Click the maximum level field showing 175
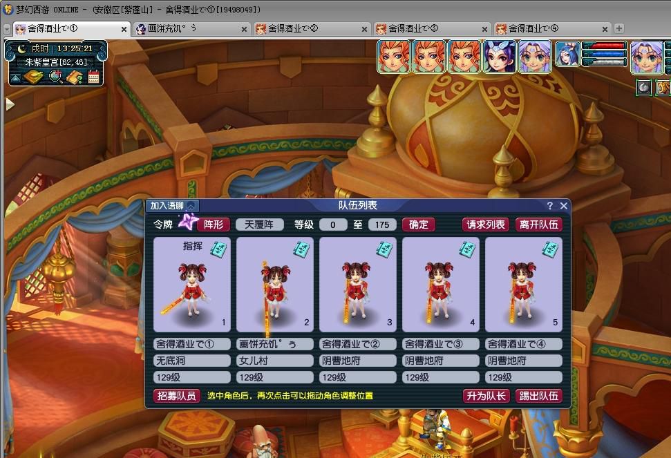 (x=382, y=225)
